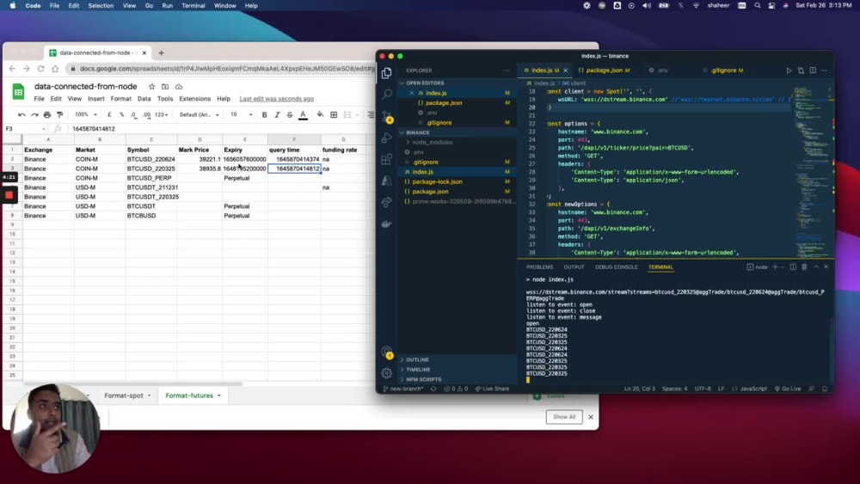Split the terminal panel

tap(793, 267)
